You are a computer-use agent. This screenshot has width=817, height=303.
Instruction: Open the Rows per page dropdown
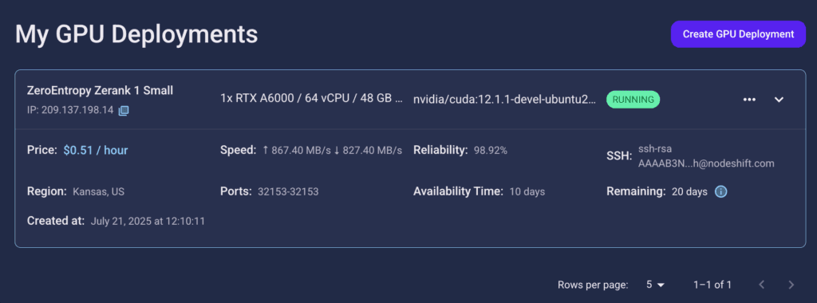pos(656,285)
